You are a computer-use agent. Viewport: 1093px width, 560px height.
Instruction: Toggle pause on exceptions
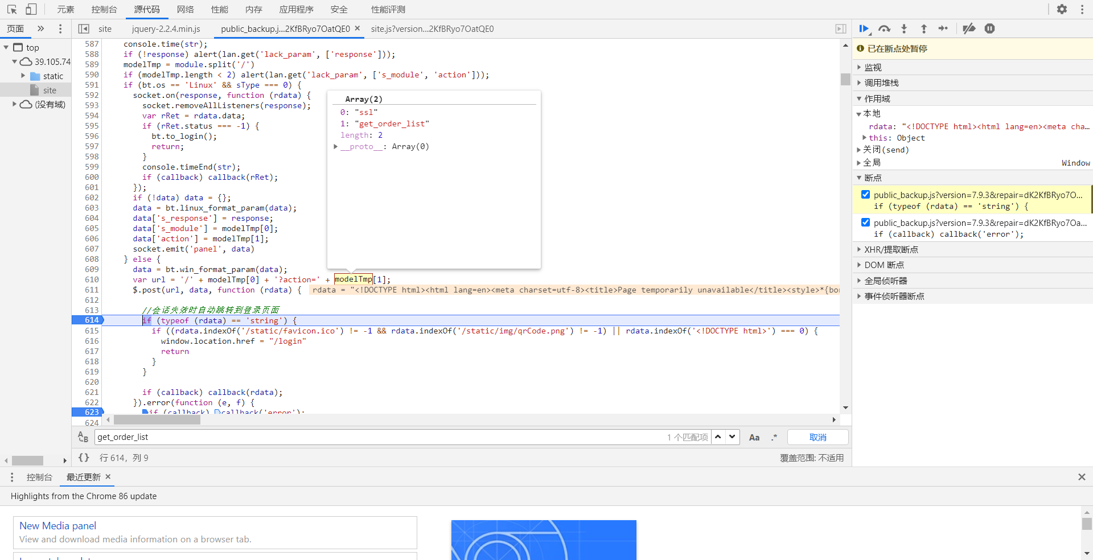(990, 28)
